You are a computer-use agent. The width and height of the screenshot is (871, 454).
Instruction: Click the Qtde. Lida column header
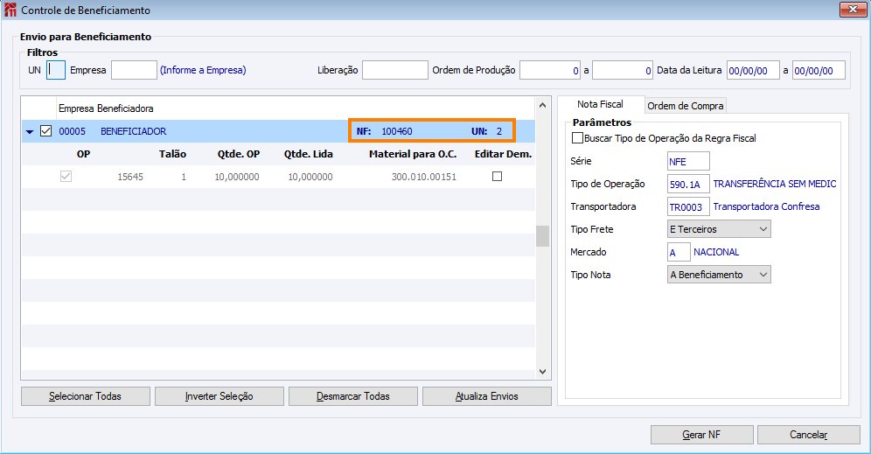(309, 154)
